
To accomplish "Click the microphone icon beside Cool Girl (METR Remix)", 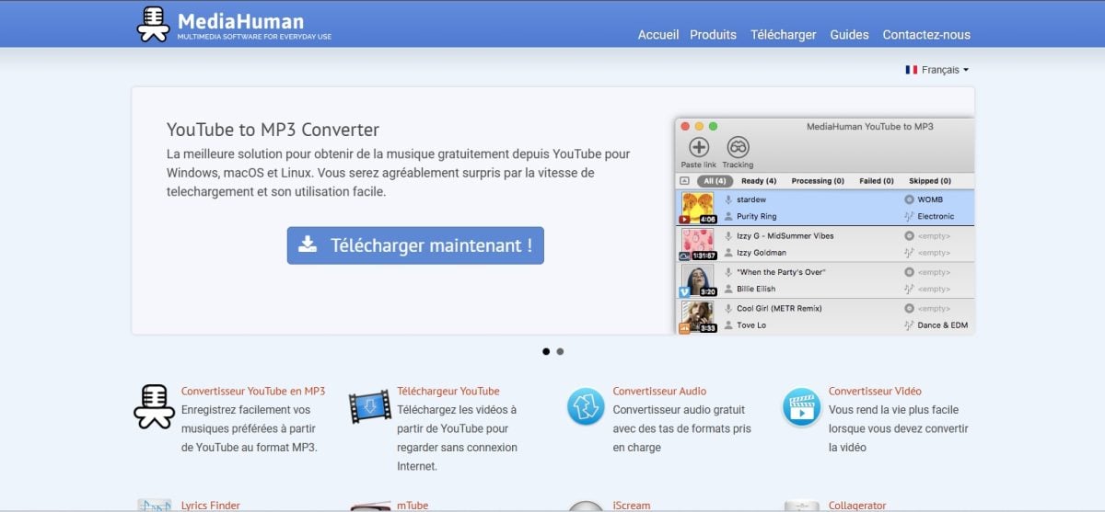I will click(728, 309).
